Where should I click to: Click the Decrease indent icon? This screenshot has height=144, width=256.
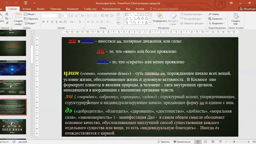(x=102, y=16)
